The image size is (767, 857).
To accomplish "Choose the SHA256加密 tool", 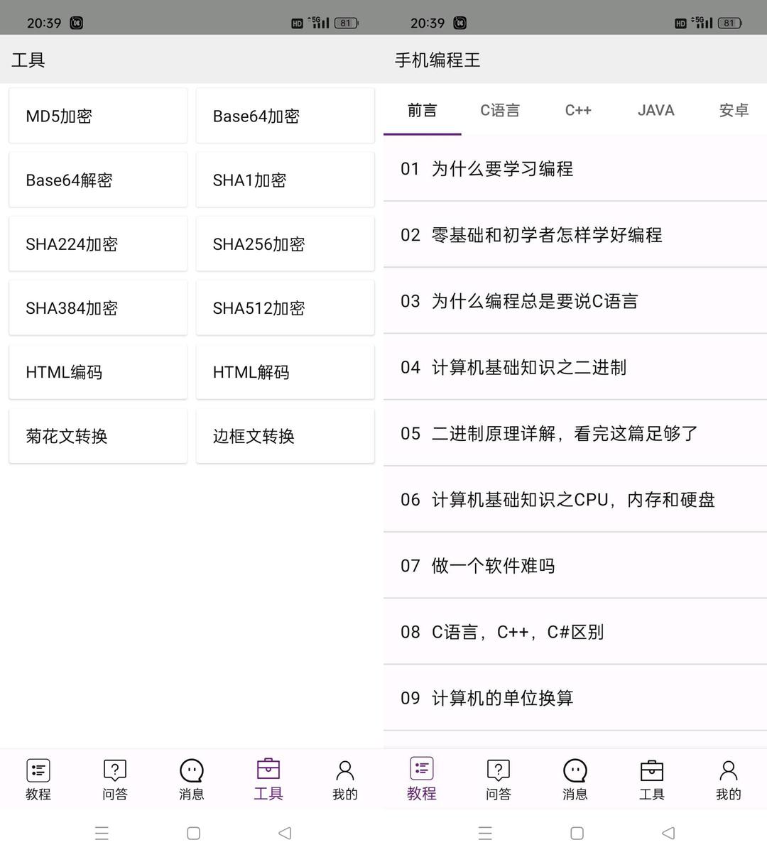I will pyautogui.click(x=285, y=244).
